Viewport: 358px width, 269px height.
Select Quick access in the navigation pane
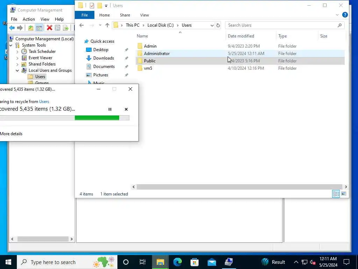point(102,41)
